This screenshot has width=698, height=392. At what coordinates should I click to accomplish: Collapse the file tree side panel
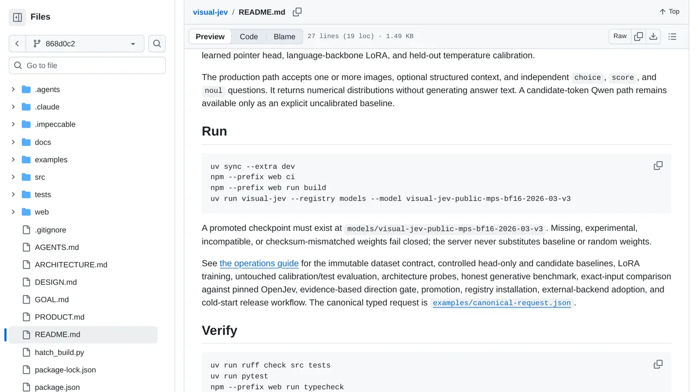(17, 17)
